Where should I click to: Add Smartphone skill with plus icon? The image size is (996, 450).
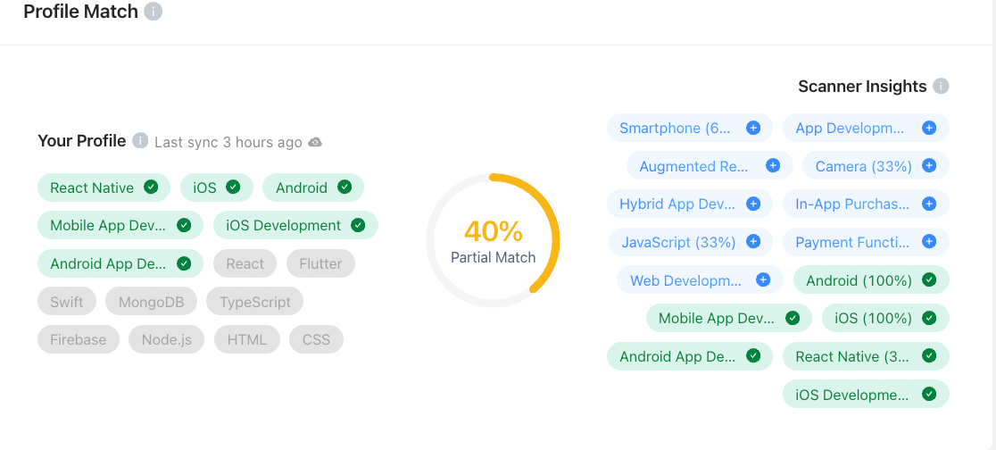pos(752,128)
